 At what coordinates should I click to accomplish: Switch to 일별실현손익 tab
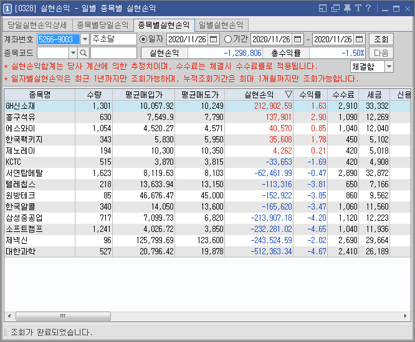point(221,25)
